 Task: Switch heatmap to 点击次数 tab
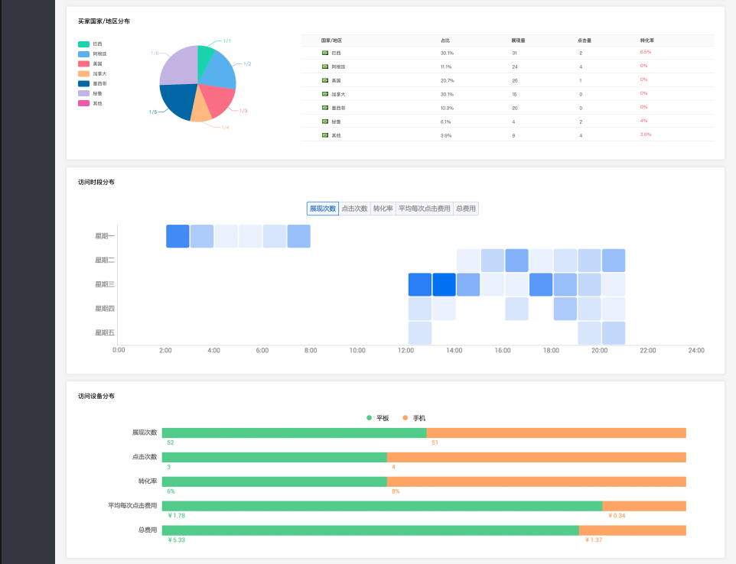(x=354, y=209)
